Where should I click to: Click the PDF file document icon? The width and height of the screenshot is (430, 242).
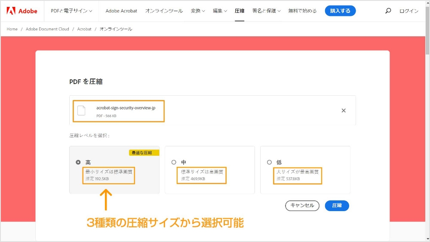(x=81, y=111)
